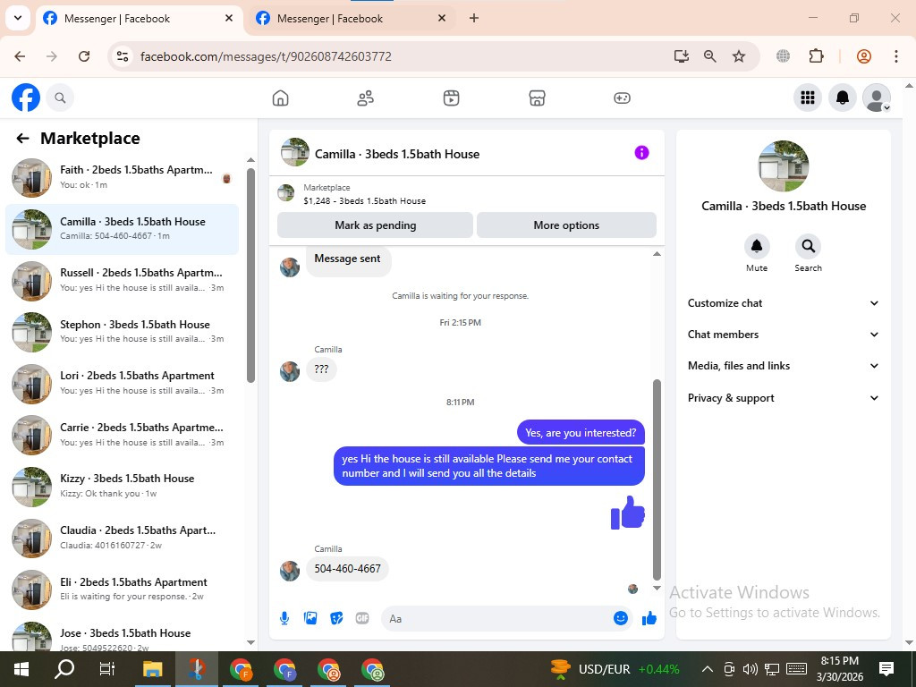Reload the page
The image size is (916, 687).
[x=84, y=56]
